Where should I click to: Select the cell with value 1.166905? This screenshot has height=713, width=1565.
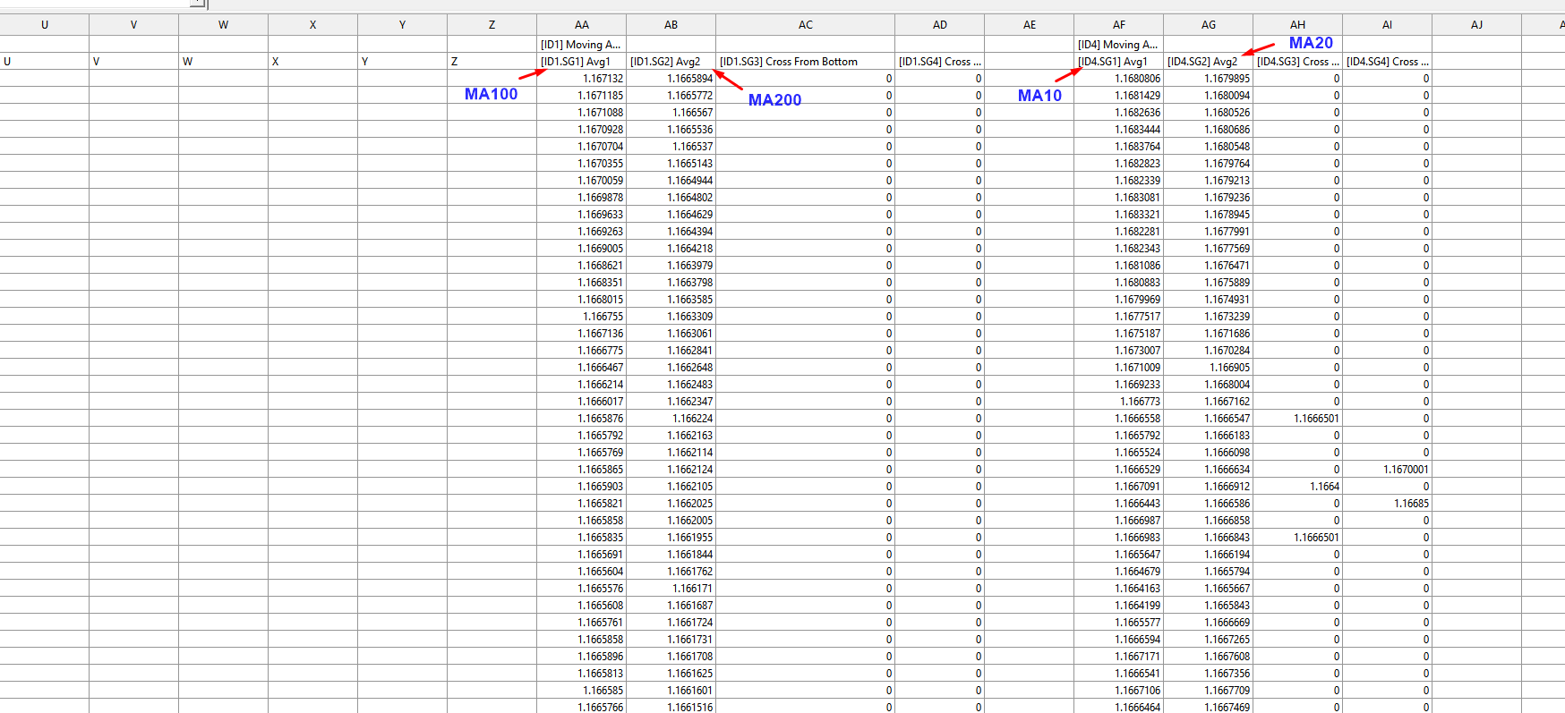click(1209, 368)
